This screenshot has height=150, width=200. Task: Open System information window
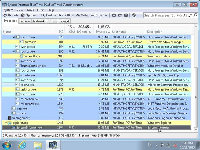91,15
